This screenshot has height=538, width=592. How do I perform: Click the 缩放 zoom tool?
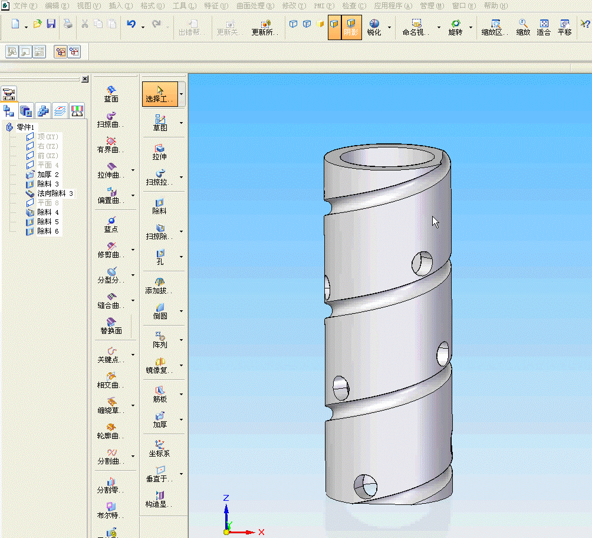coord(523,28)
